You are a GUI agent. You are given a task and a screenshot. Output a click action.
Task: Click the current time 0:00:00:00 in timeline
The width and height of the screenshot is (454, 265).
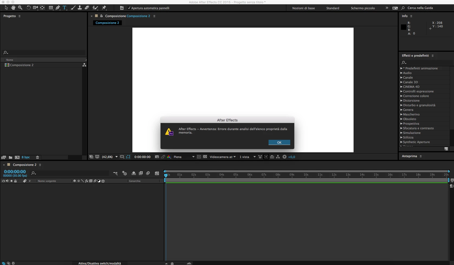(x=15, y=172)
